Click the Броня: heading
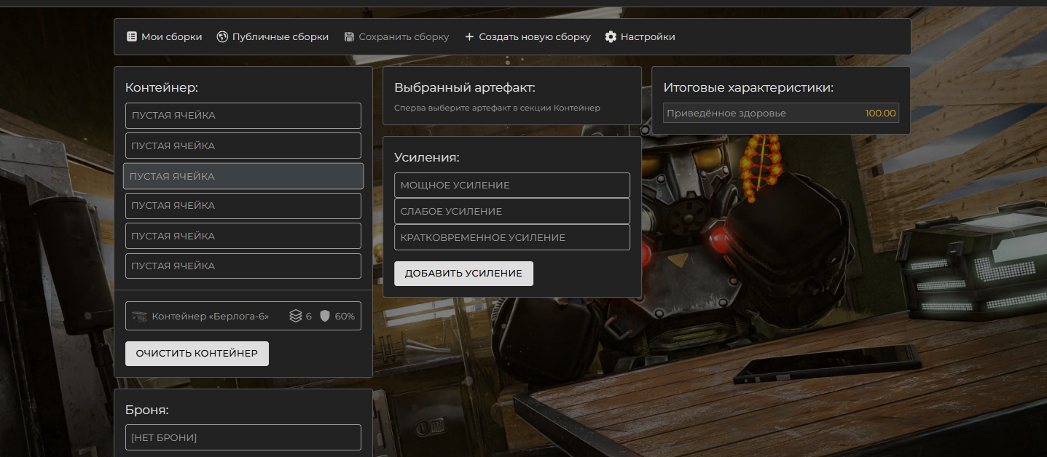Screen dimensions: 1047x457 [x=147, y=410]
